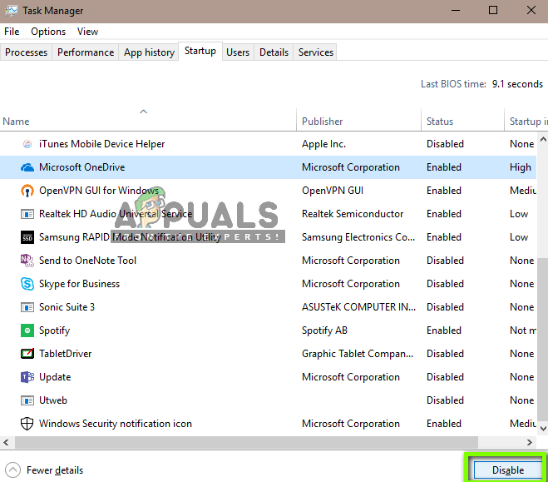Viewport: 548px width, 482px height.
Task: Click the Sonic Suite 3 icon
Action: [27, 307]
